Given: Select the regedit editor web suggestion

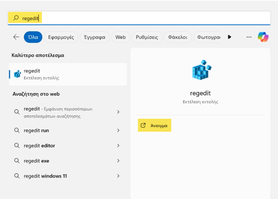Looking at the screenshot, I should click(67, 146).
